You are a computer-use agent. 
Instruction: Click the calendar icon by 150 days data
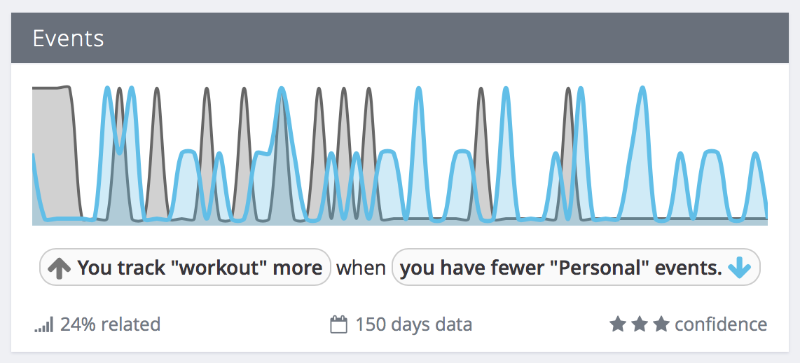[x=339, y=324]
